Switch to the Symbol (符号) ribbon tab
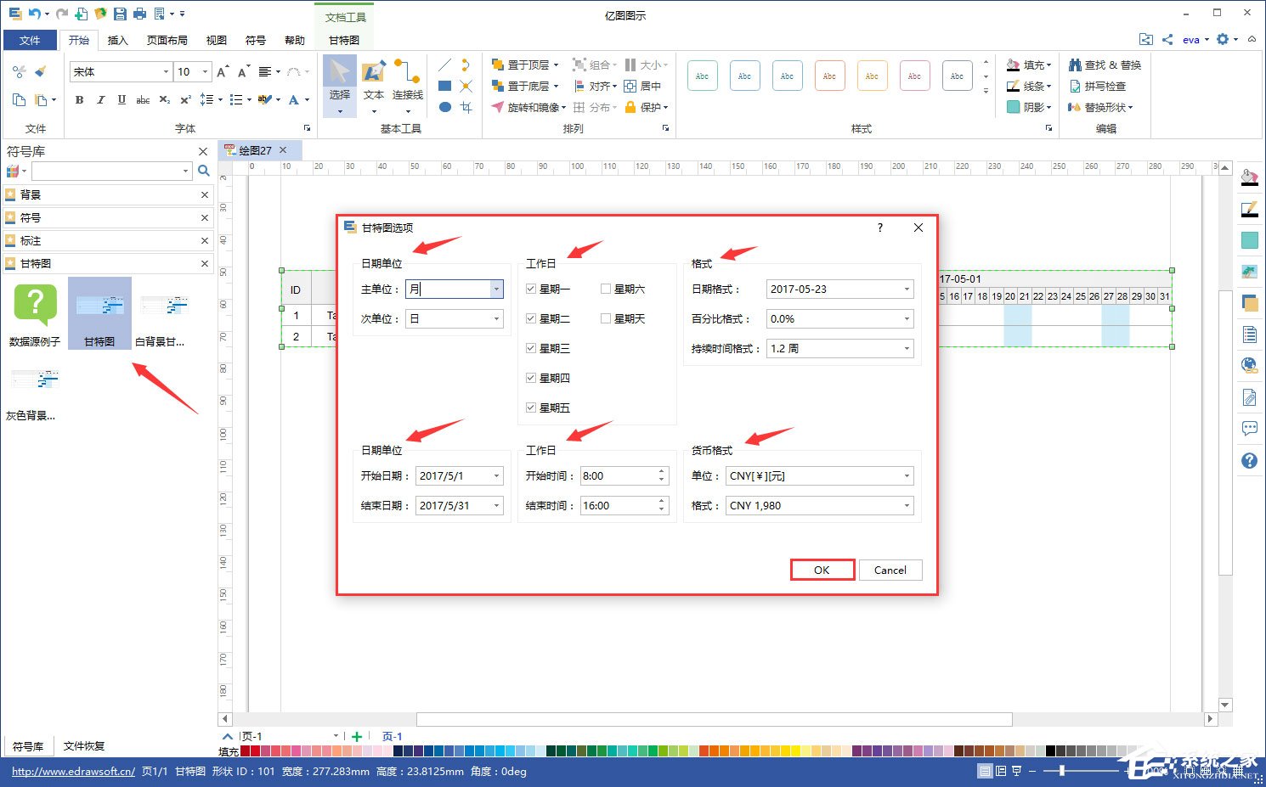This screenshot has height=787, width=1266. pyautogui.click(x=255, y=40)
